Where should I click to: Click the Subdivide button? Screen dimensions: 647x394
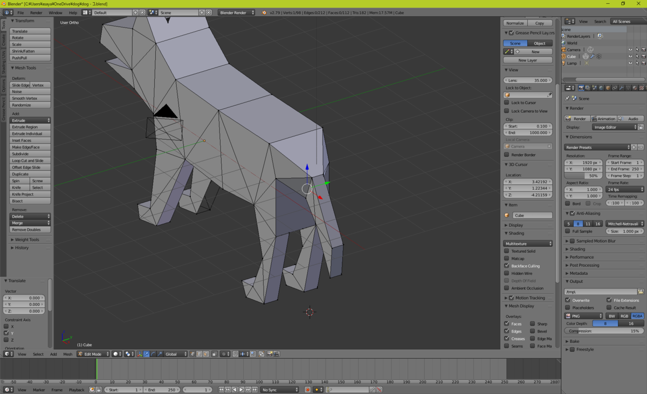tap(30, 154)
